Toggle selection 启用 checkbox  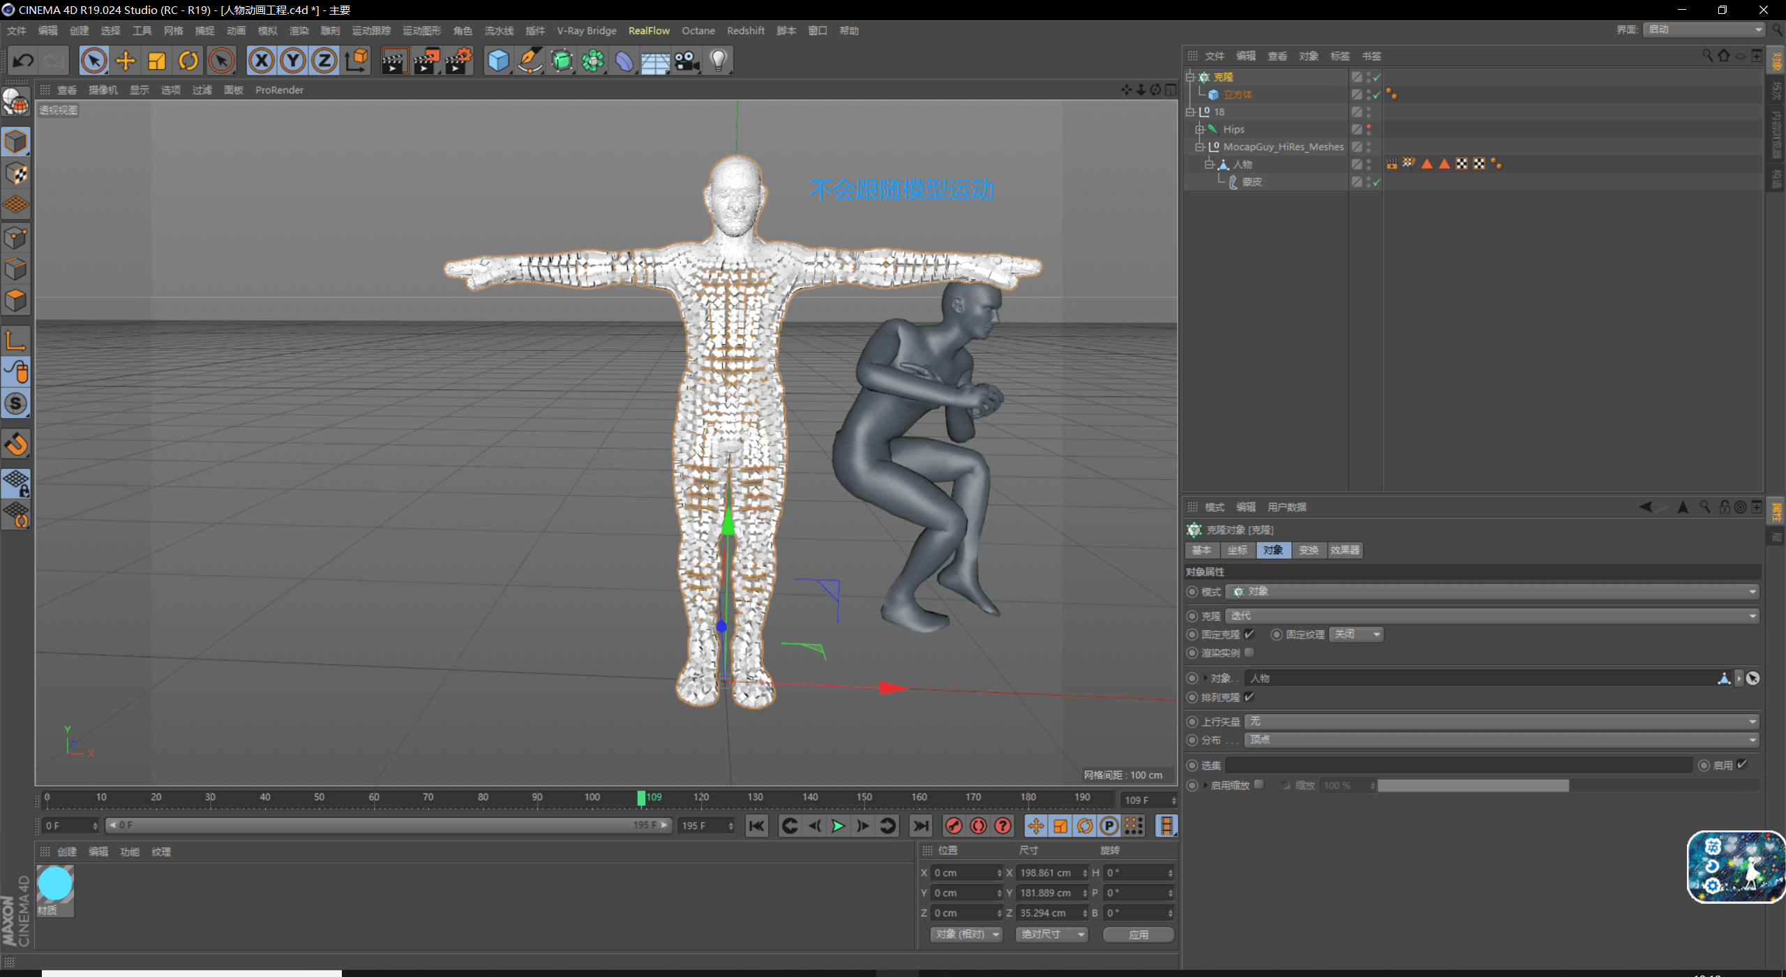(1742, 765)
